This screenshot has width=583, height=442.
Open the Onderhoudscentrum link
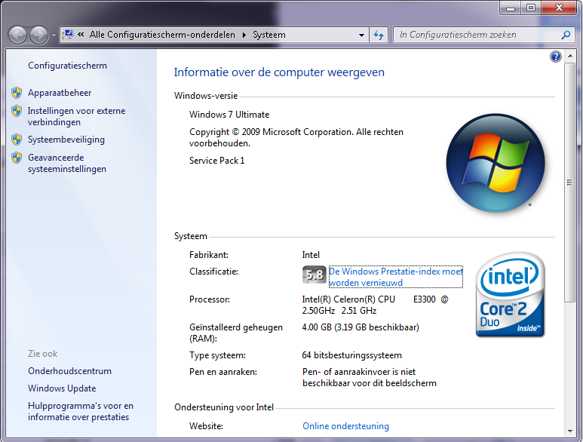[x=69, y=371]
